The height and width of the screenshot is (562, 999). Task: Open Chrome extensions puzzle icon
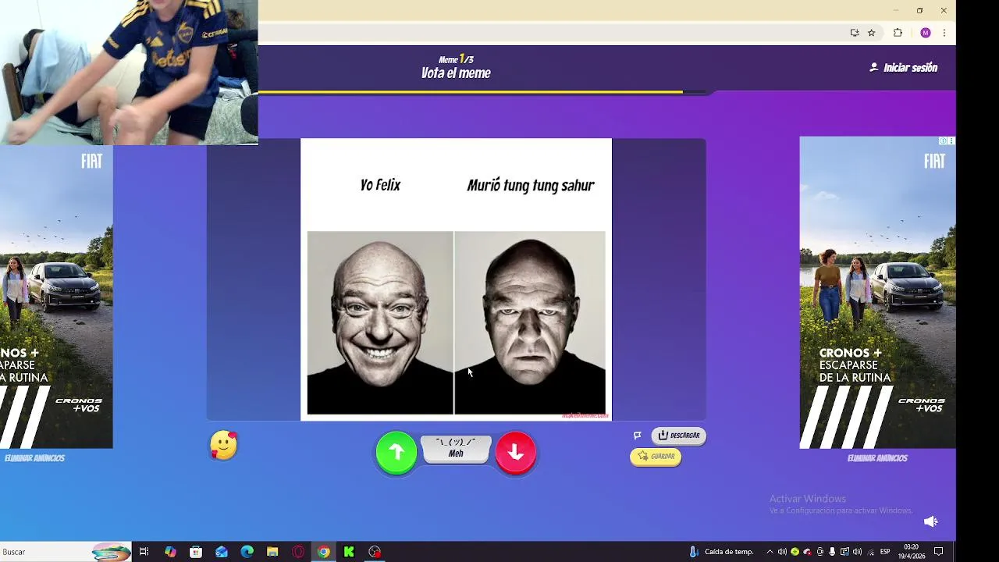898,33
